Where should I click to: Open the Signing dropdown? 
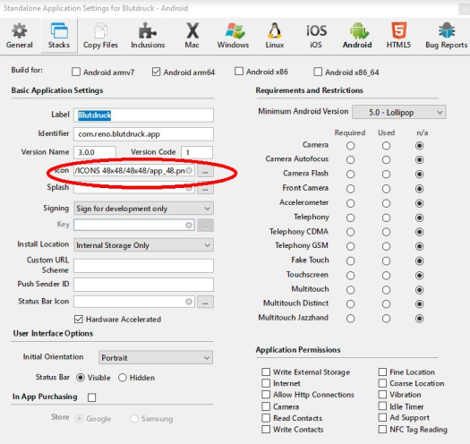click(143, 209)
